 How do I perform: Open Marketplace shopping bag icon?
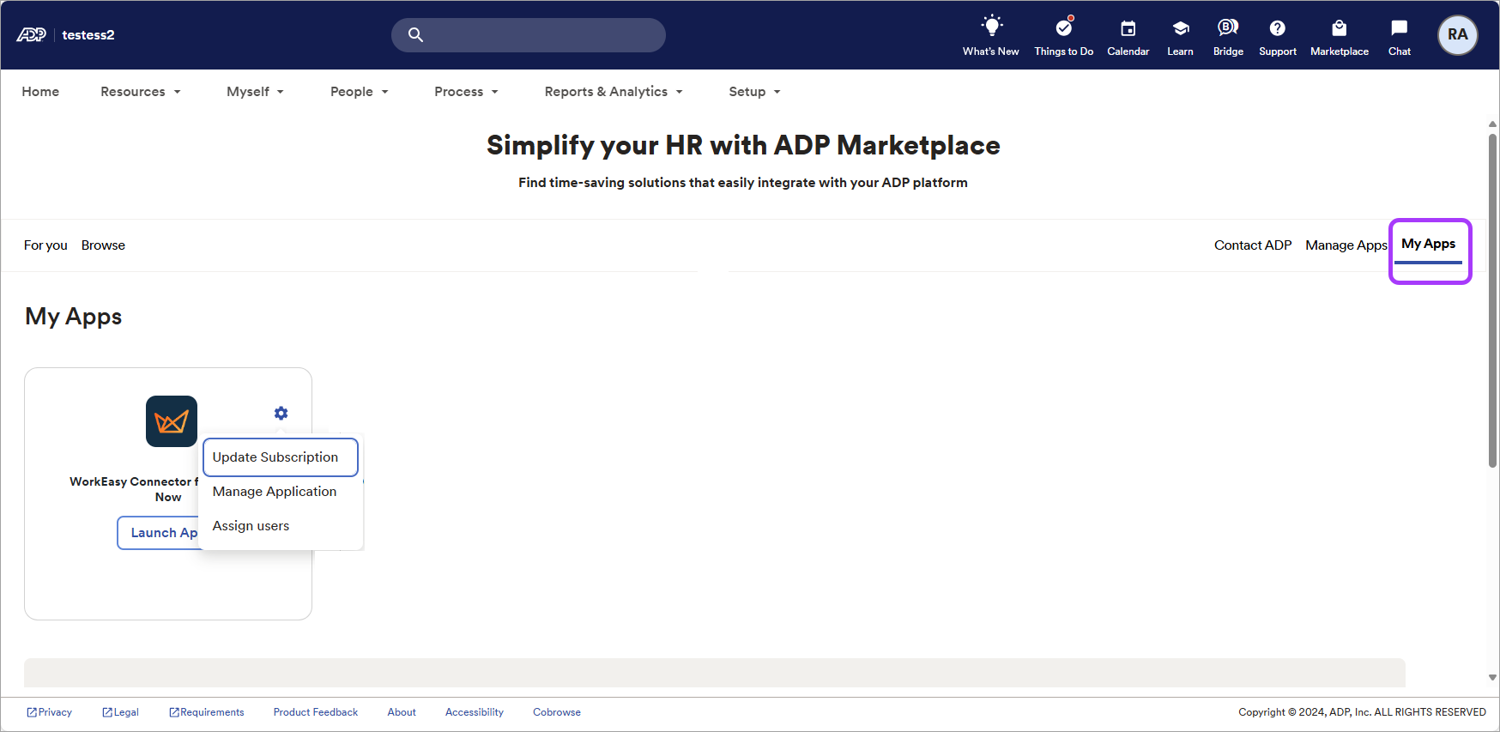[1340, 28]
